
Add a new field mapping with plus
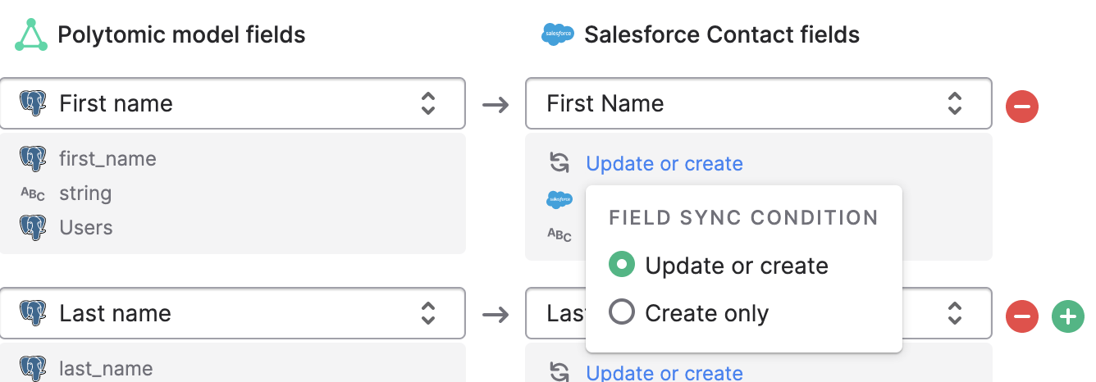point(1067,316)
